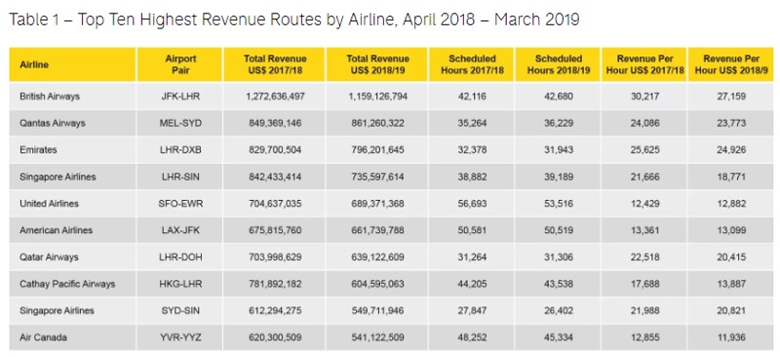Click the JFK-LHR airport pair cell
The image size is (780, 357).
point(179,97)
